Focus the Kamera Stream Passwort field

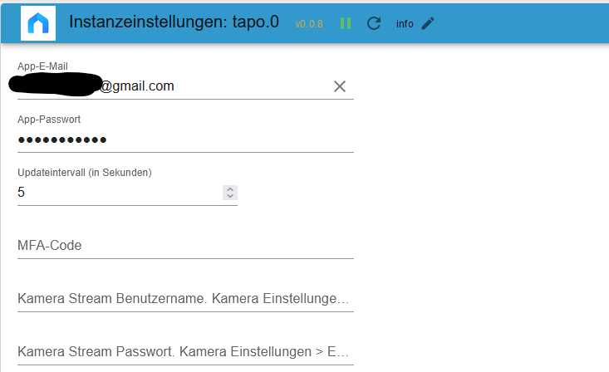coord(184,351)
